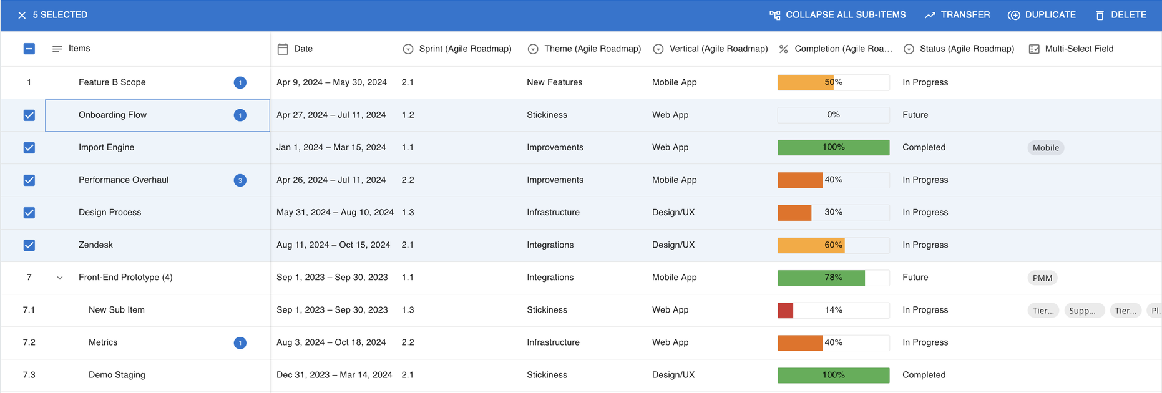Click the Transfer arrow icon
The image size is (1162, 393).
click(x=930, y=15)
